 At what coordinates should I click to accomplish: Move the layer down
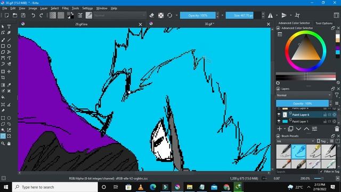[298, 129]
